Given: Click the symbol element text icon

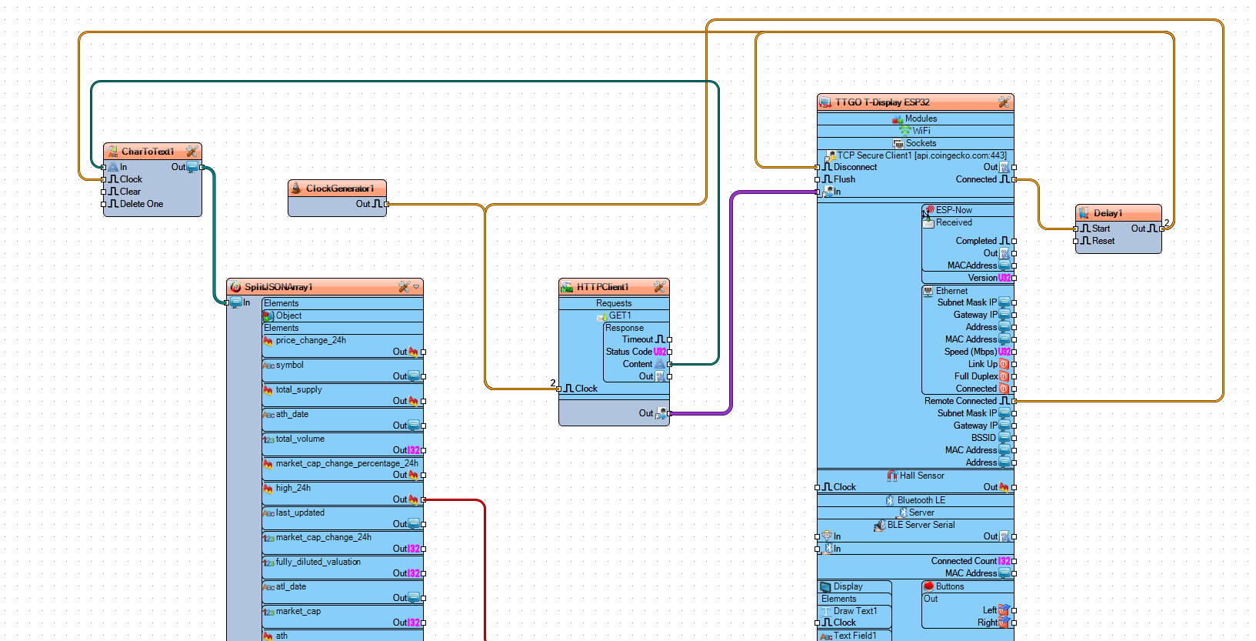Looking at the screenshot, I should 268,366.
